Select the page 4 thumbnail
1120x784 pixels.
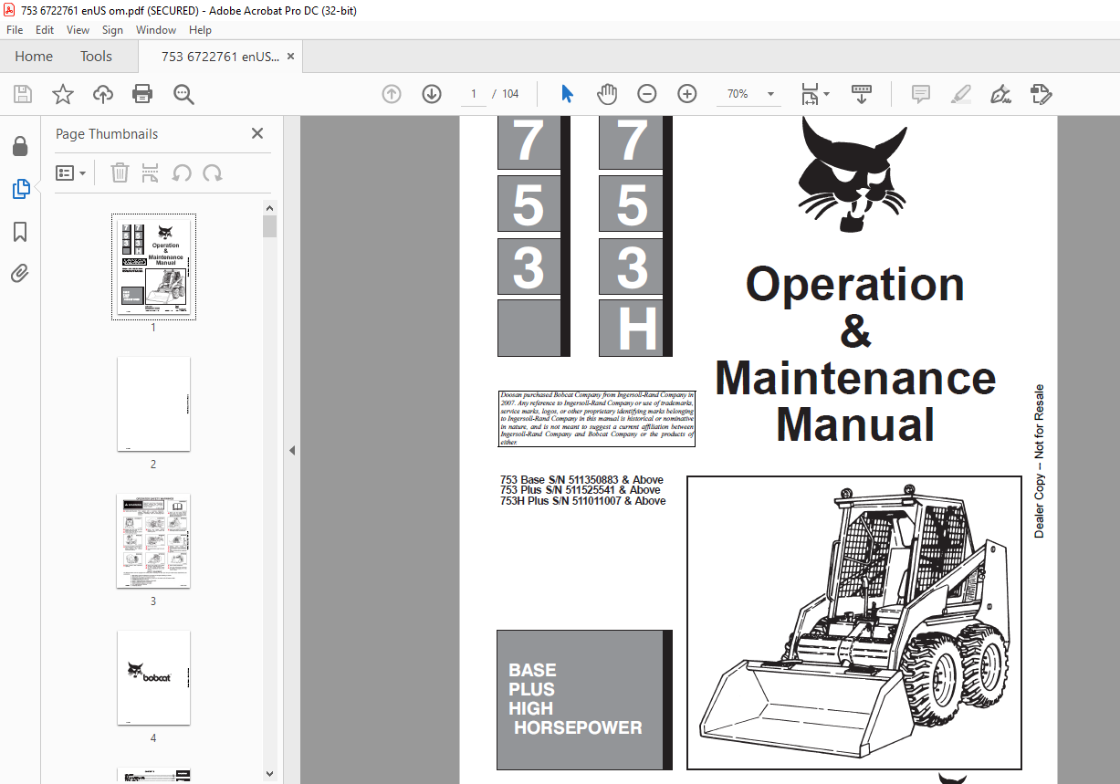153,678
